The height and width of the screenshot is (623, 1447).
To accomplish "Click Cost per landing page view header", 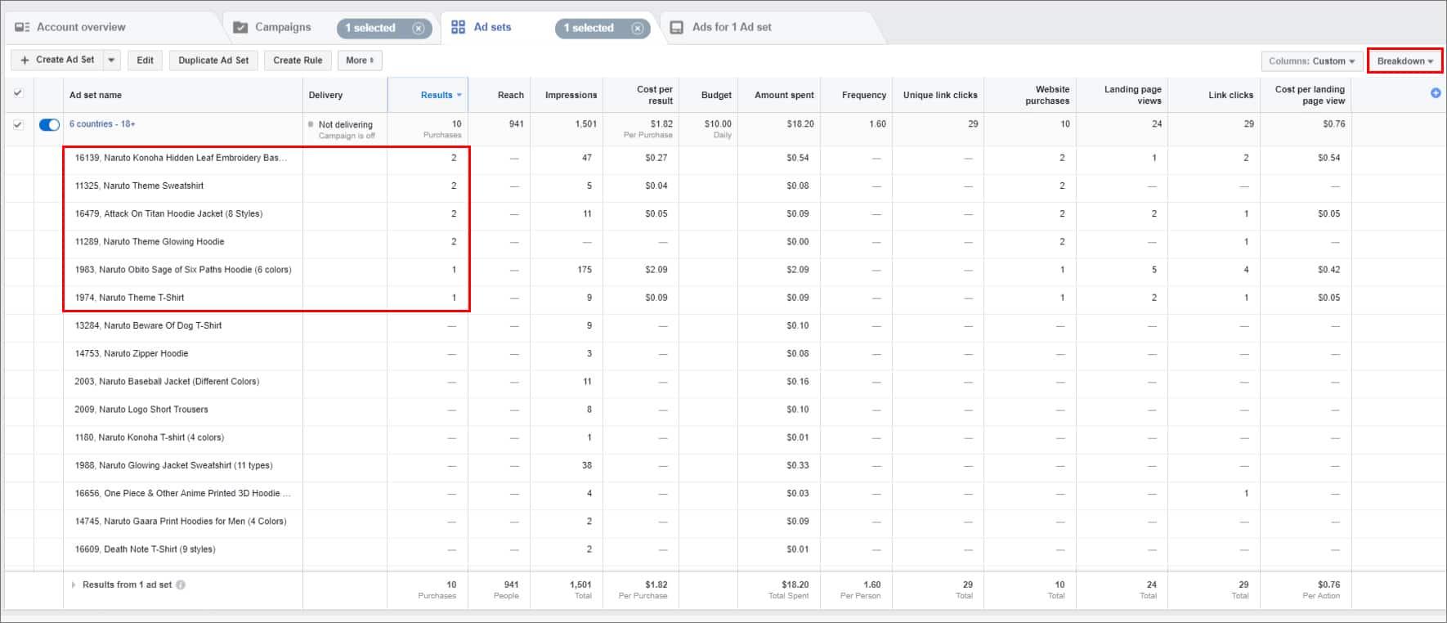I will 1306,95.
